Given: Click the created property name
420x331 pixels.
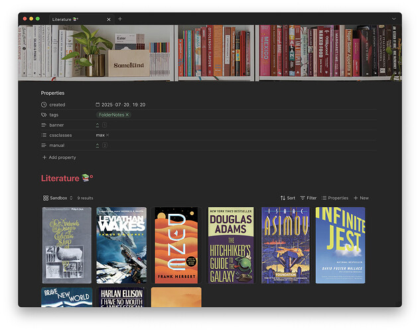Looking at the screenshot, I should point(57,105).
